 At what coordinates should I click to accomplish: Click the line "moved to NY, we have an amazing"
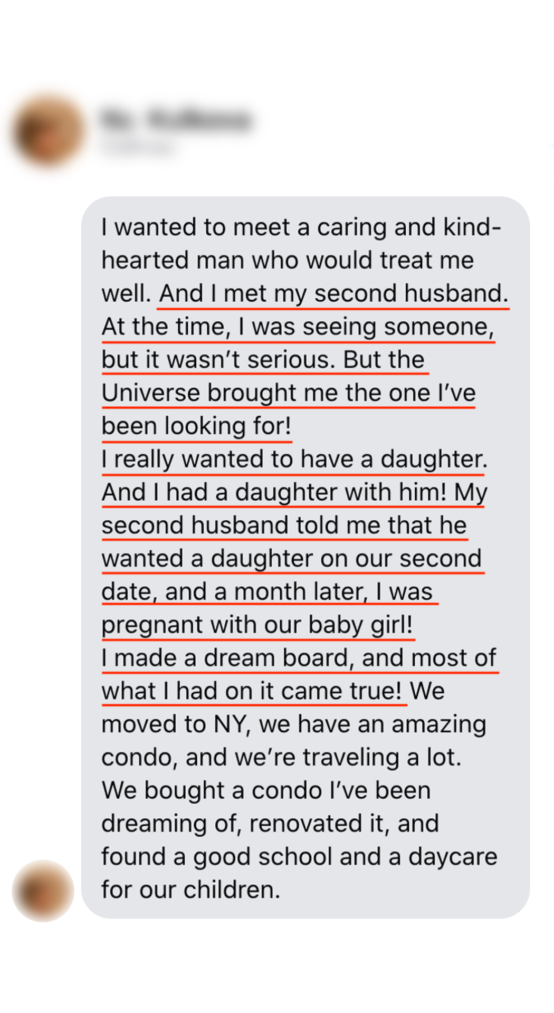tap(293, 724)
